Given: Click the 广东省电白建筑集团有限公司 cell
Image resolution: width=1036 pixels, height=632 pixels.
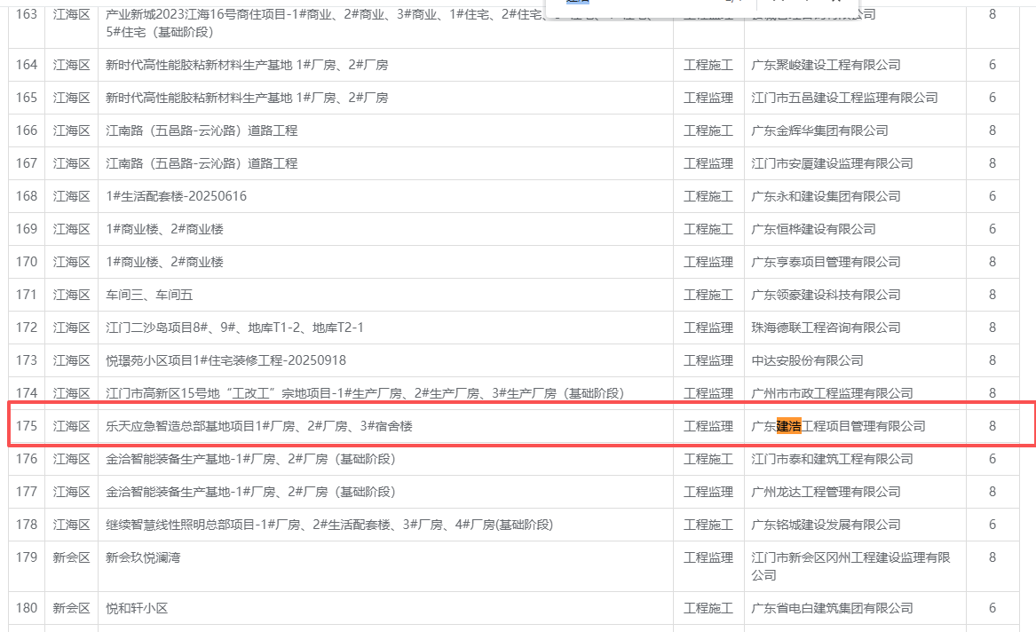Looking at the screenshot, I should click(x=832, y=608).
